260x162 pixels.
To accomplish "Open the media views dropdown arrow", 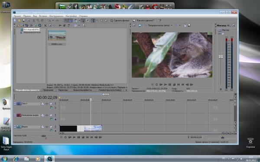I will [79, 25].
